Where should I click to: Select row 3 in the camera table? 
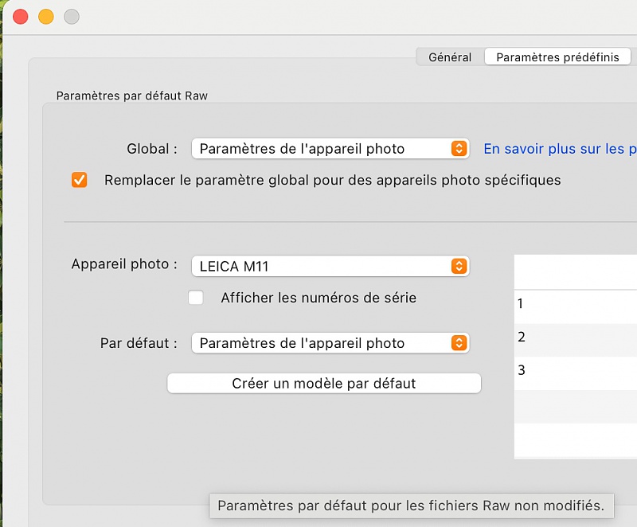tap(575, 370)
